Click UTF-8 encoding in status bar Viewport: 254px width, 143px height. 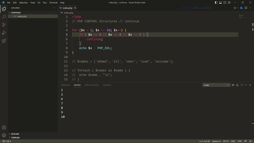click(225, 141)
